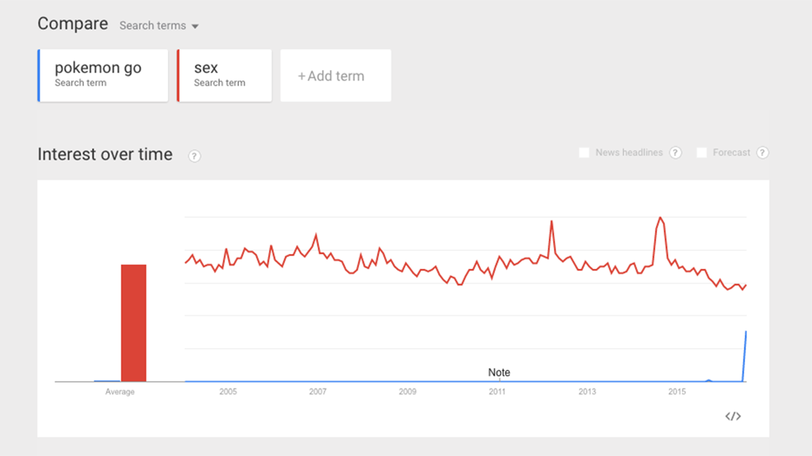Click the embed code icon below chart
Image resolution: width=812 pixels, height=456 pixels.
[x=733, y=416]
